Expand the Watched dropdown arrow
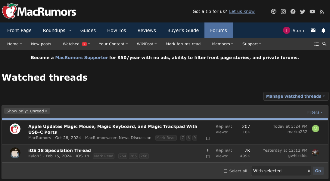The height and width of the screenshot is (181, 330). coord(89,44)
